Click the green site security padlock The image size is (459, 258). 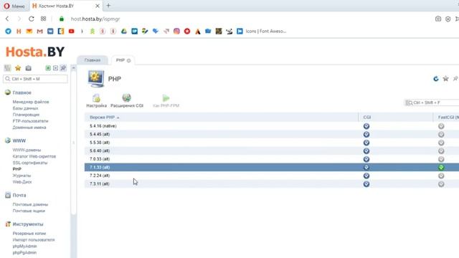pyautogui.click(x=62, y=19)
